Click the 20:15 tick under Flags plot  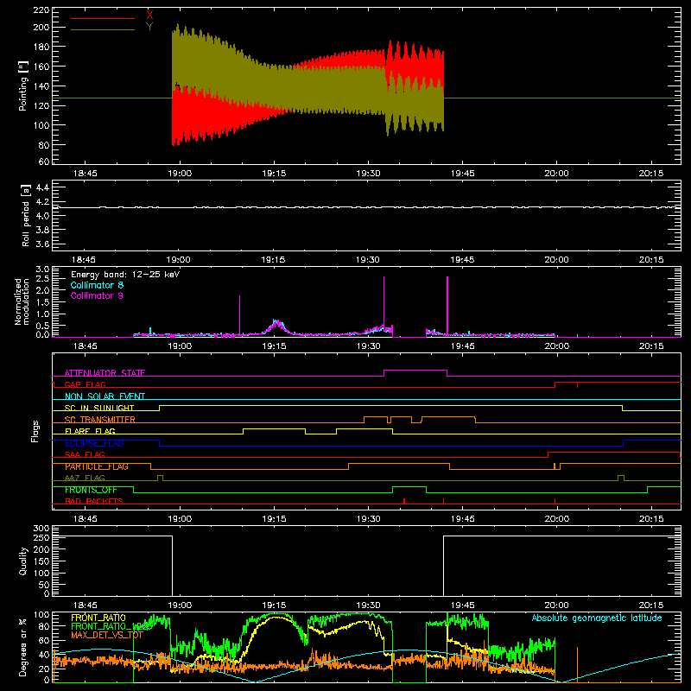point(651,519)
